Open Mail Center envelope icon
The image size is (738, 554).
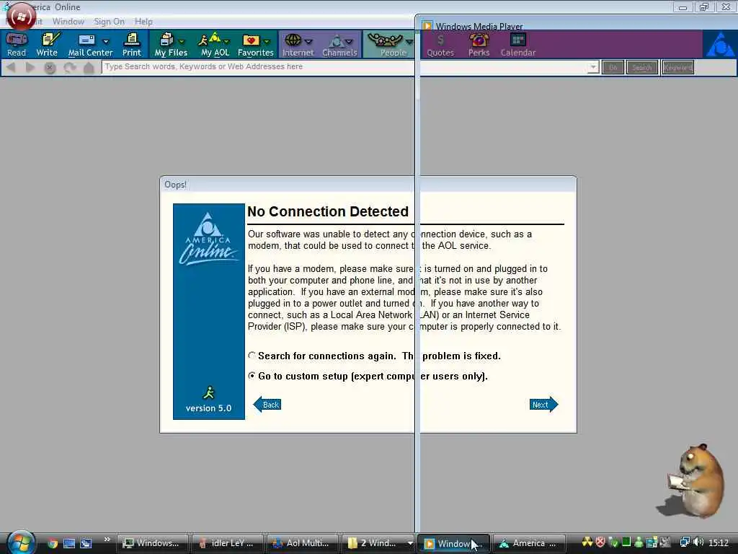(x=87, y=40)
